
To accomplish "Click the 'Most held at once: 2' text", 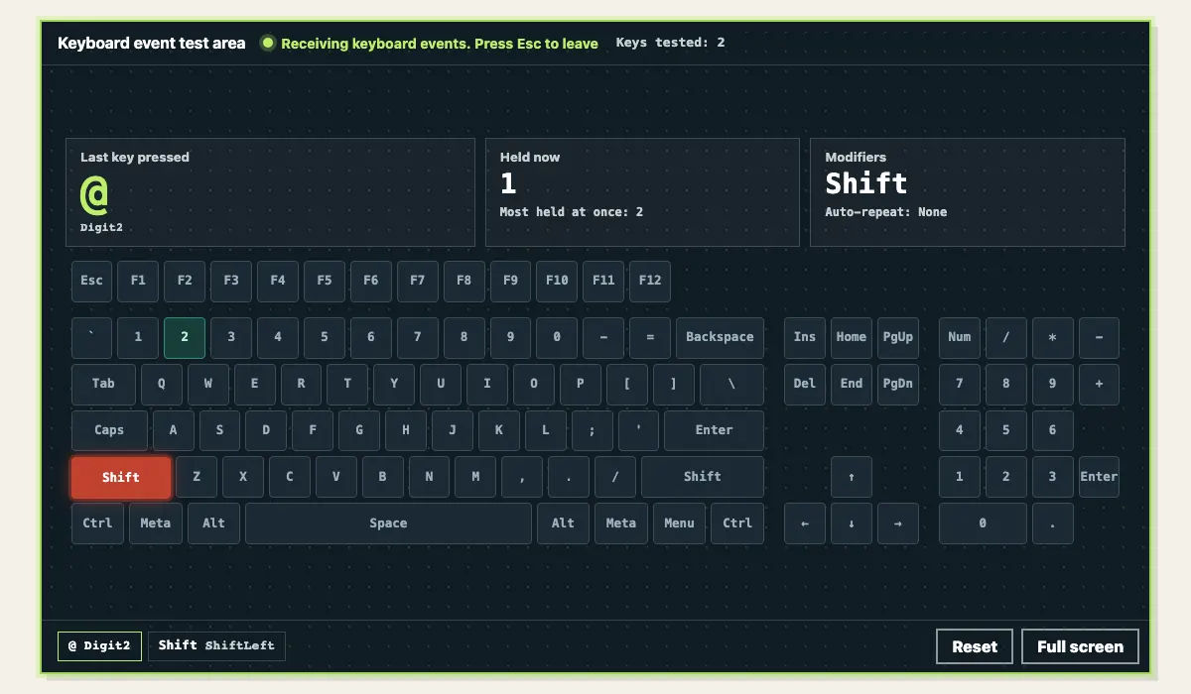I will pyautogui.click(x=571, y=212).
